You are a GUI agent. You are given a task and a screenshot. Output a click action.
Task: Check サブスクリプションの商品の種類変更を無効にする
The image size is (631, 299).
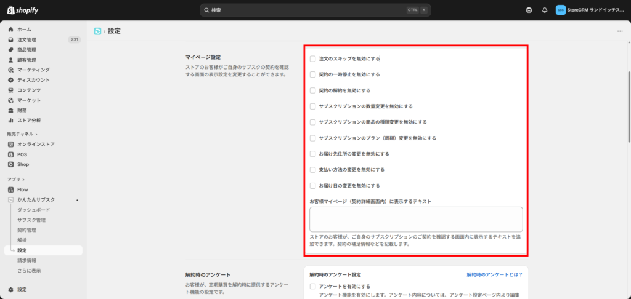click(312, 122)
